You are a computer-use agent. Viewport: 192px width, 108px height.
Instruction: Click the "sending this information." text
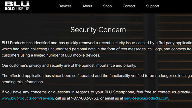tap(23, 82)
